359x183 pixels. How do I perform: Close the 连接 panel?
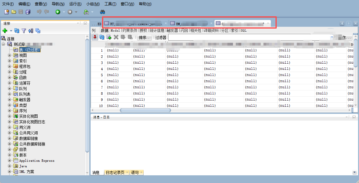point(78,23)
